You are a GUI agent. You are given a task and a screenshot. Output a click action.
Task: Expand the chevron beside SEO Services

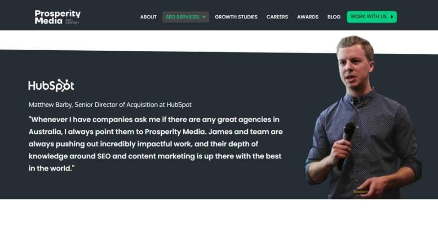pyautogui.click(x=204, y=17)
